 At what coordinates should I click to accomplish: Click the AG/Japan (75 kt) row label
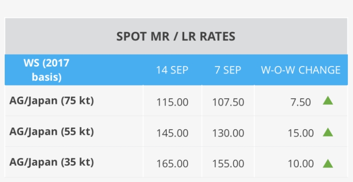point(52,101)
